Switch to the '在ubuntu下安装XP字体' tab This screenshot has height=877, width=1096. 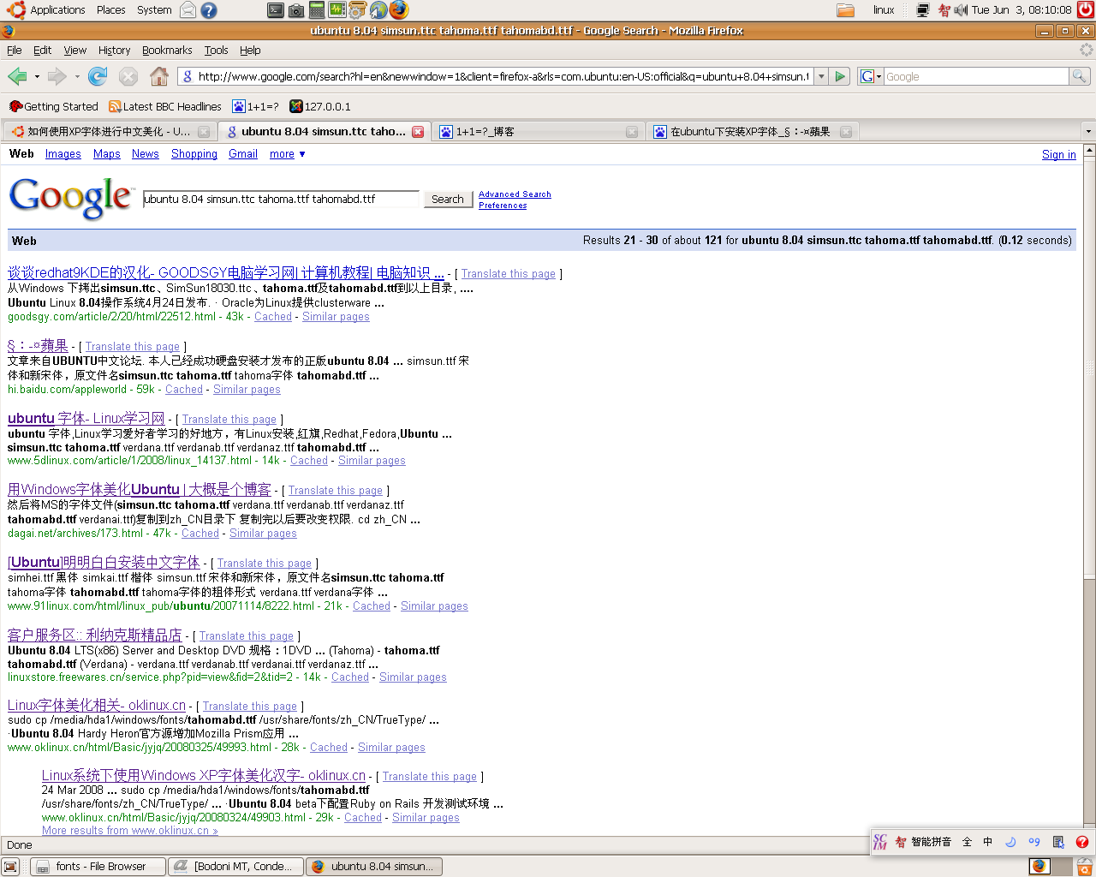coord(752,132)
